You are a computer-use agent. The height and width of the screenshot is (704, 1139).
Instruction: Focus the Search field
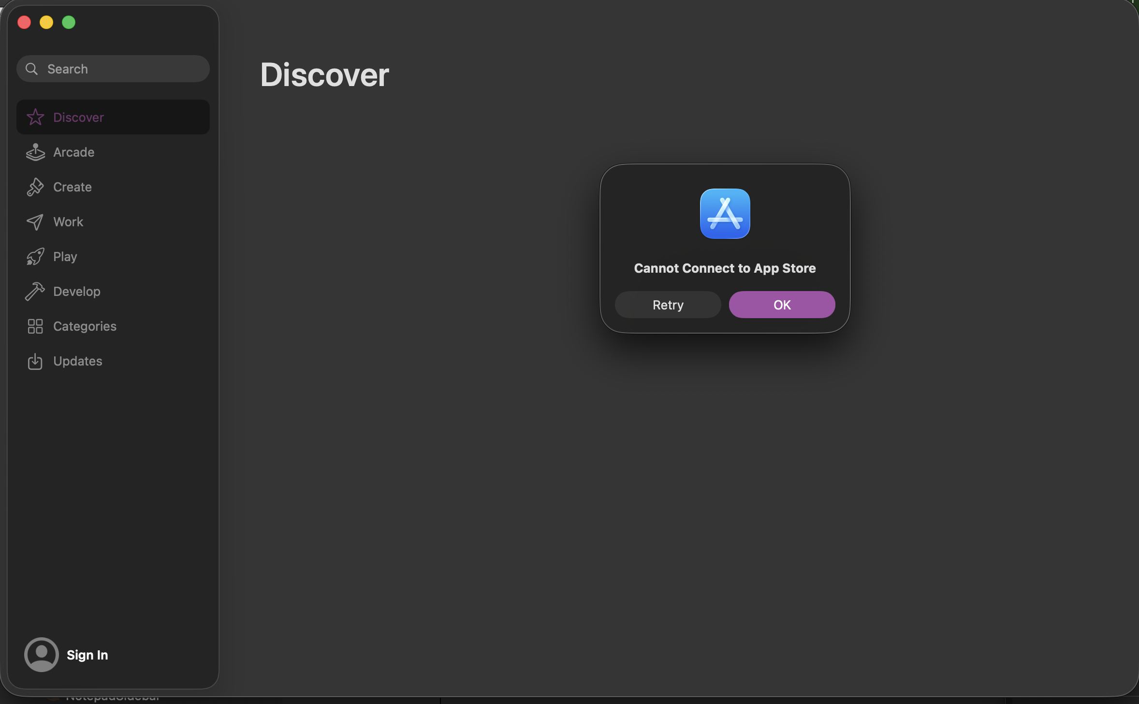tap(121, 69)
